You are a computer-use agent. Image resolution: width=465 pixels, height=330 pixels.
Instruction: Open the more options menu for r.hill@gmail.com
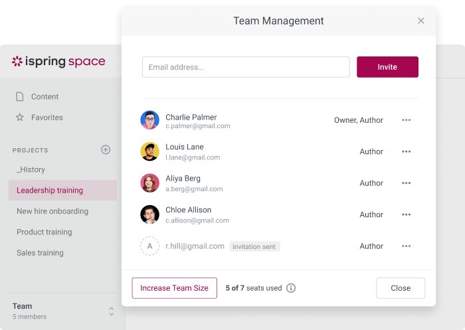point(406,246)
